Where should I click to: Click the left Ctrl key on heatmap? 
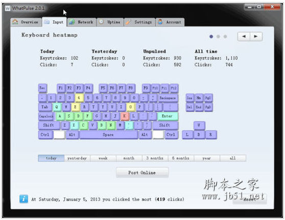pos(45,135)
